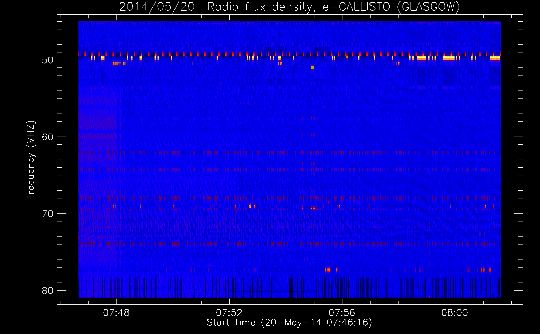
Task: Click the small orange square burst below 50 MHz
Action: [312, 67]
